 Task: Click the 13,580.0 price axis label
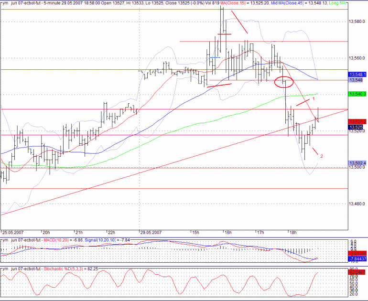pos(357,21)
